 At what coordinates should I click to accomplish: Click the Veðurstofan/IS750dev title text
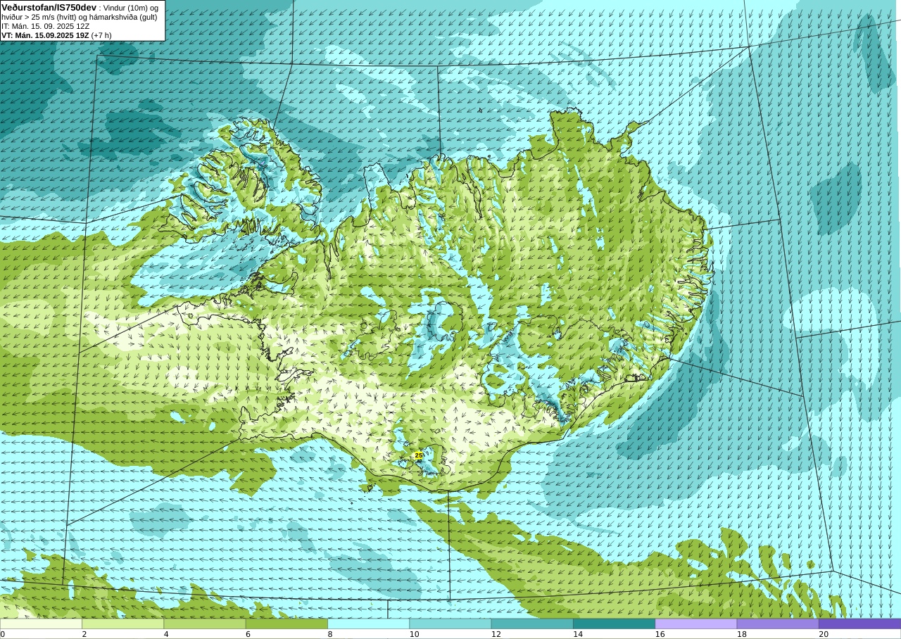pos(49,7)
